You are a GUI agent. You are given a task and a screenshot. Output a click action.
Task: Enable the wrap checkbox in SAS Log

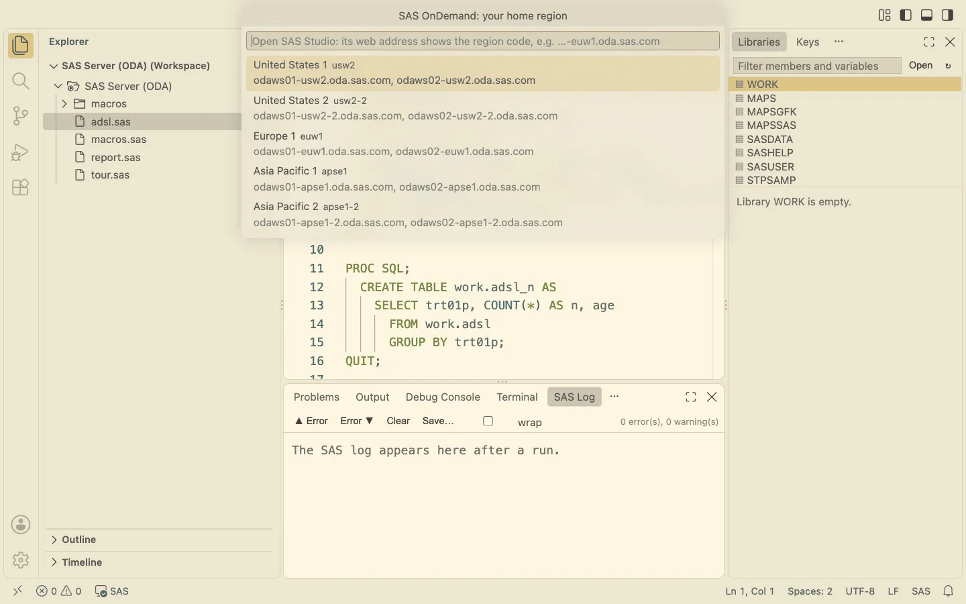[x=488, y=421]
